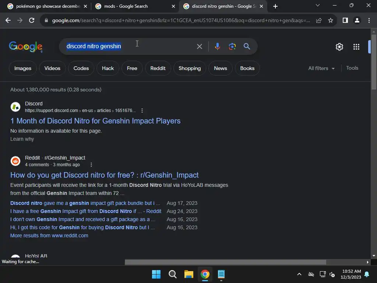Open the Notepad taskbar app
The height and width of the screenshot is (283, 377).
point(221,274)
